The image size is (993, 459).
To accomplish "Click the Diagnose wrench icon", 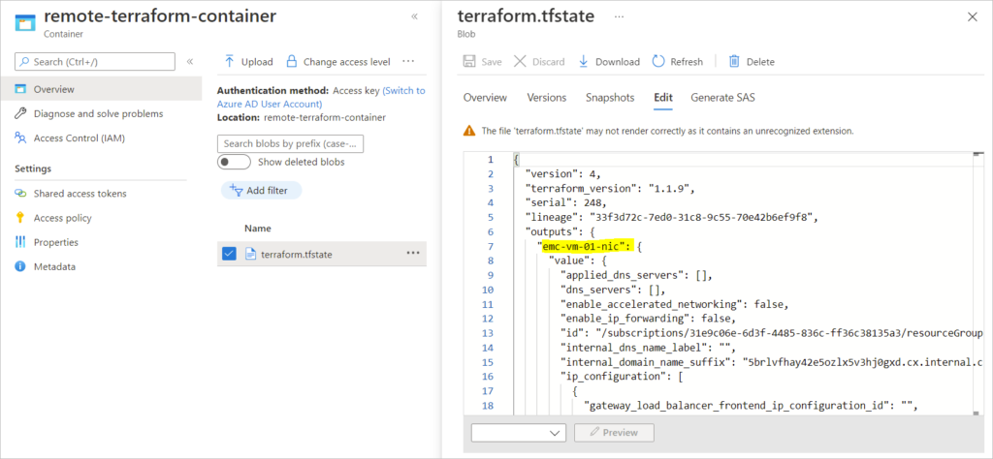I will click(21, 114).
